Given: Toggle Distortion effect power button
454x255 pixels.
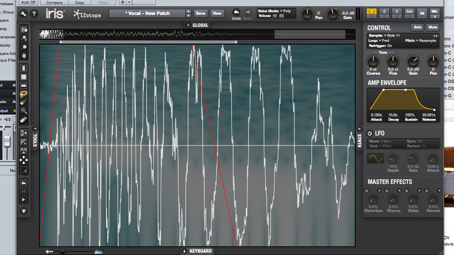Looking at the screenshot, I should (366, 191).
